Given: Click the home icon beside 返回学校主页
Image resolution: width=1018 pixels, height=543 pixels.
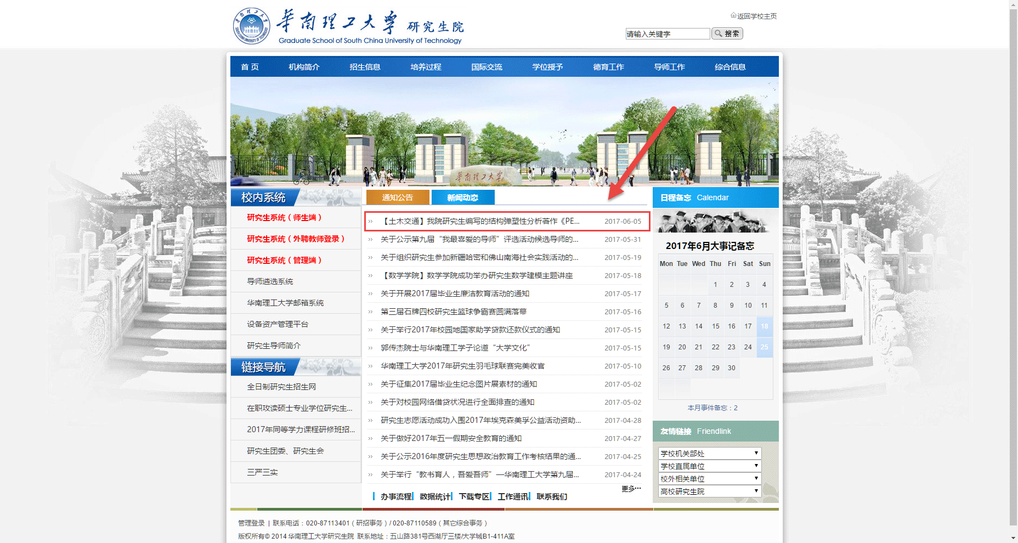Looking at the screenshot, I should (733, 15).
